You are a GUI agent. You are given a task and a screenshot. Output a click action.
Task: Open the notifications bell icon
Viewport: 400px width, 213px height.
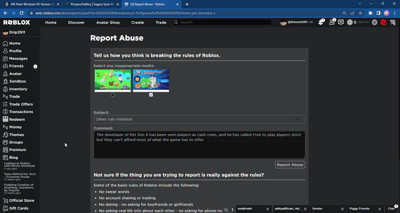point(320,22)
